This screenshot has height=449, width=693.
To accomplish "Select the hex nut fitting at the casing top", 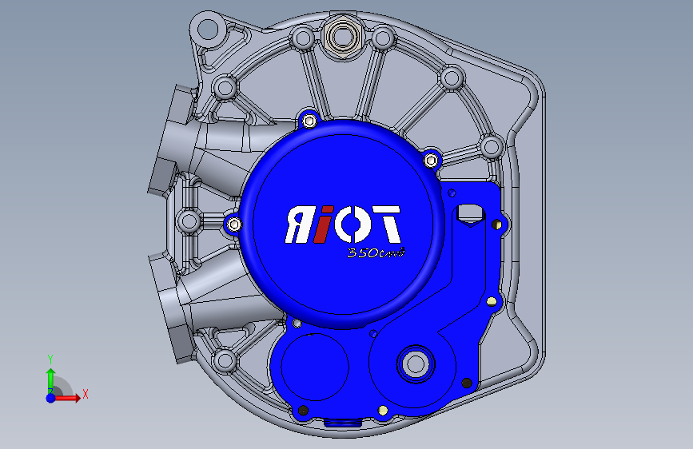I will 341,36.
